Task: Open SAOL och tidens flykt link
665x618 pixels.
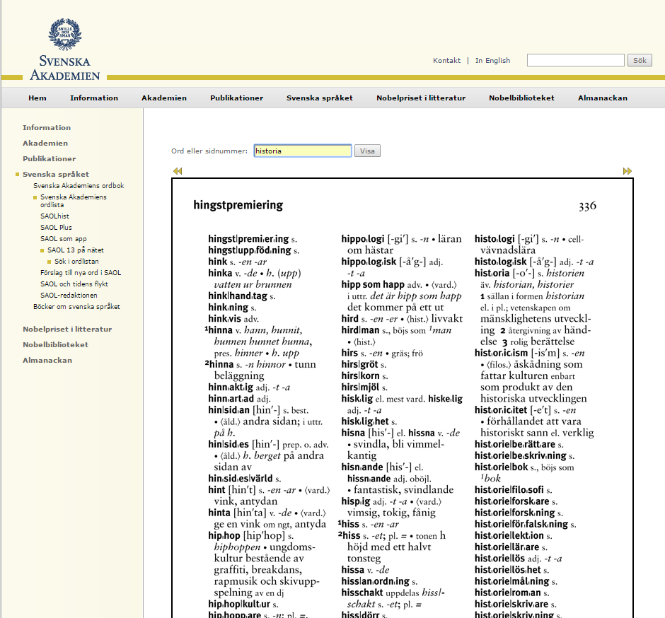Action: point(74,284)
